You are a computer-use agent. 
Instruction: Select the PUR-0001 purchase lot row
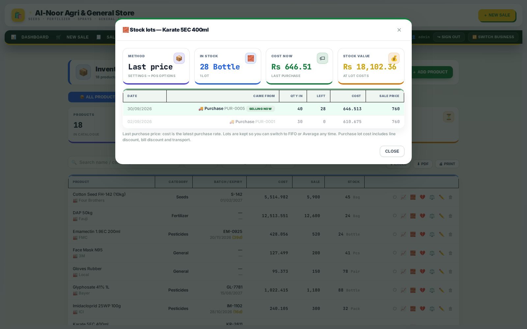pos(263,122)
